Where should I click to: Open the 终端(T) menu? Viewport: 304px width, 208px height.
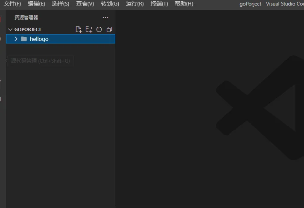pos(159,4)
